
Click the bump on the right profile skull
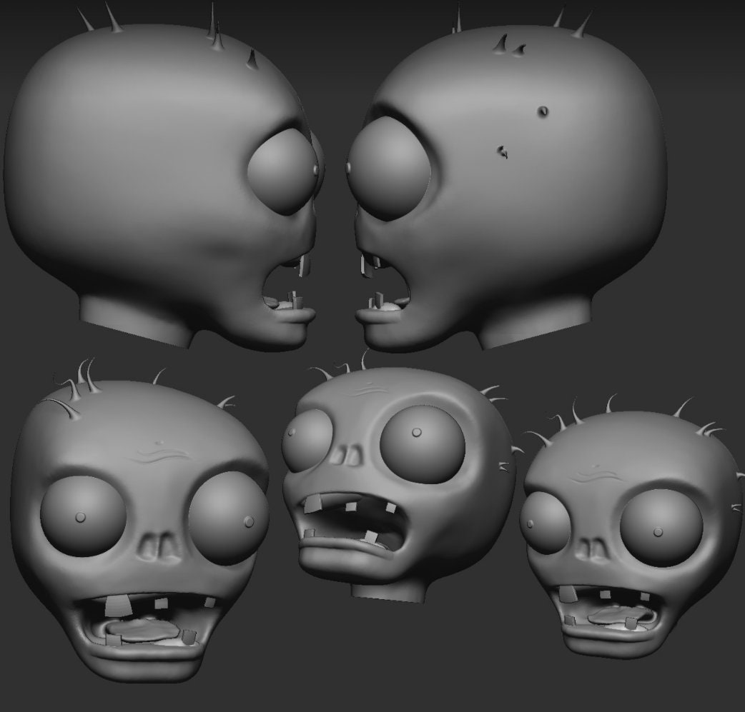pyautogui.click(x=542, y=111)
